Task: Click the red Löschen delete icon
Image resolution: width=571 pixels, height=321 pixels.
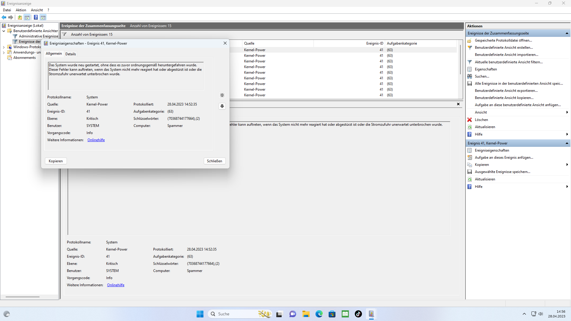Action: pos(470,120)
